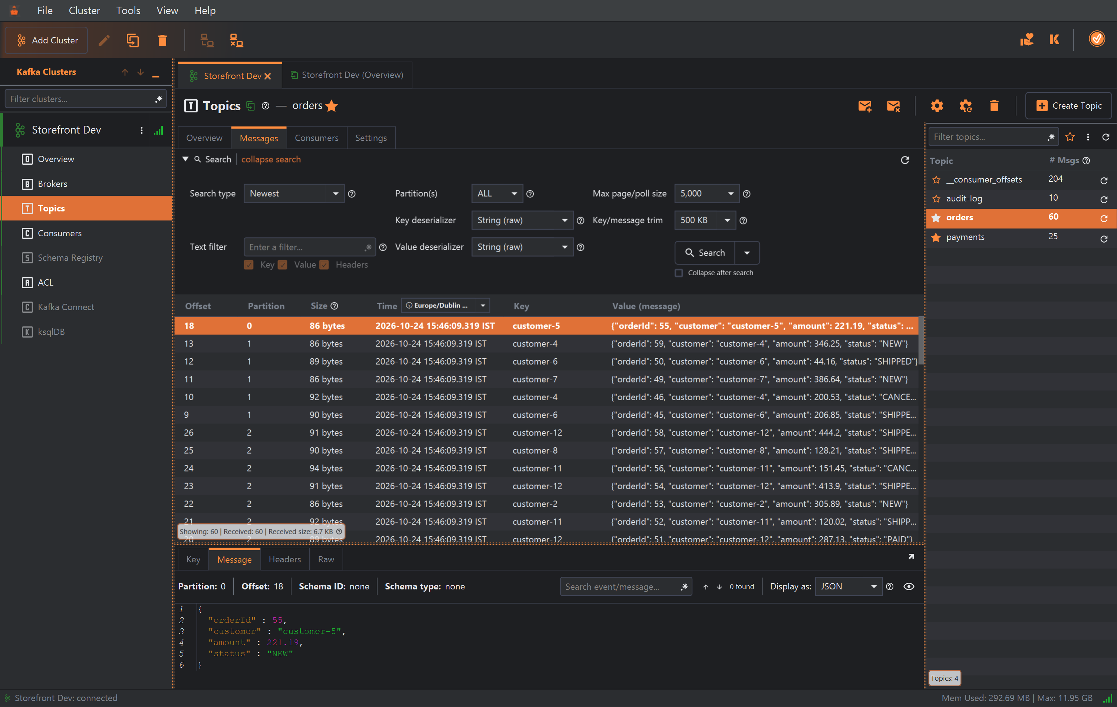Click the delete topic trash icon
Screen dimensions: 1117x707
tap(994, 106)
